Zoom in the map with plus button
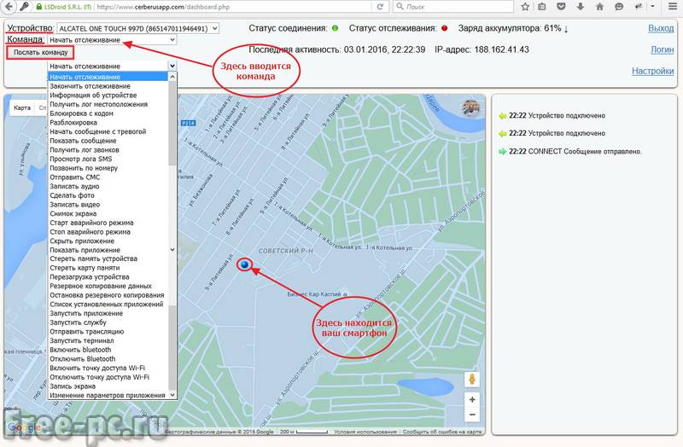Viewport: 683px width, 447px height. (472, 399)
